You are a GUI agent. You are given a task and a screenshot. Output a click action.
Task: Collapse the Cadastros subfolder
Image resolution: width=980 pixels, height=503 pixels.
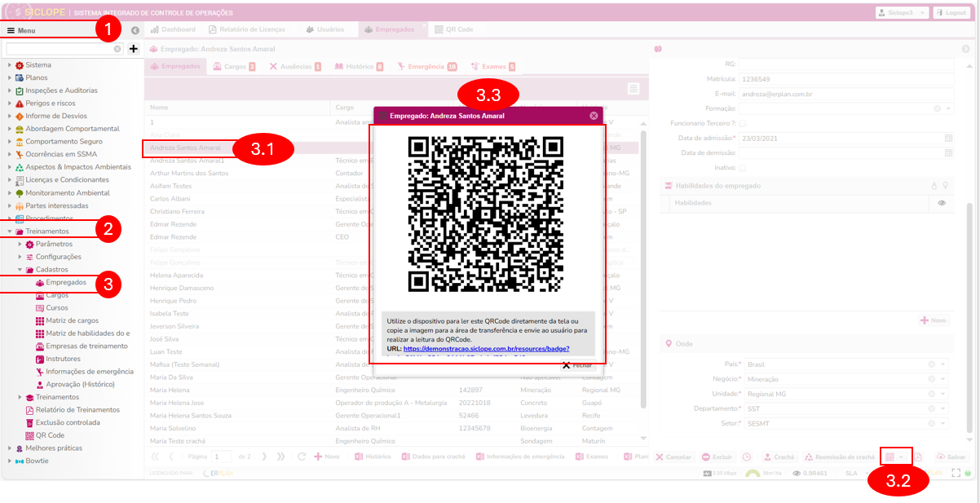pos(20,269)
